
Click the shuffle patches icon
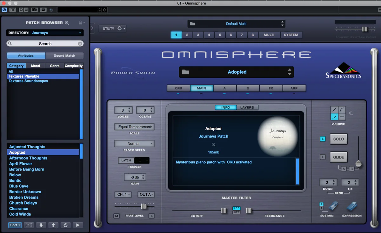pos(29,225)
